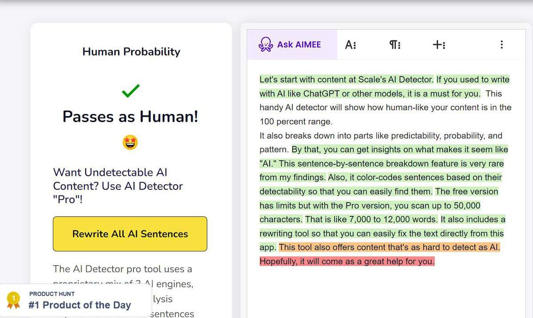Screen dimensions: 533x318
Task: Click the text "100 percent range."
Action: (x=296, y=121)
